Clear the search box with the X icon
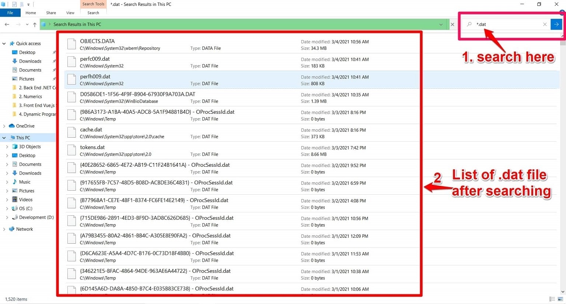Image resolution: width=566 pixels, height=304 pixels. click(x=545, y=24)
